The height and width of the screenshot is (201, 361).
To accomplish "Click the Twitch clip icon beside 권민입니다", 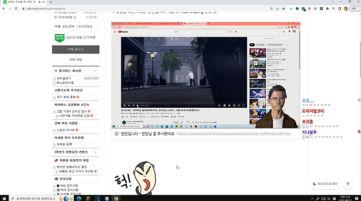I will point(117,133).
